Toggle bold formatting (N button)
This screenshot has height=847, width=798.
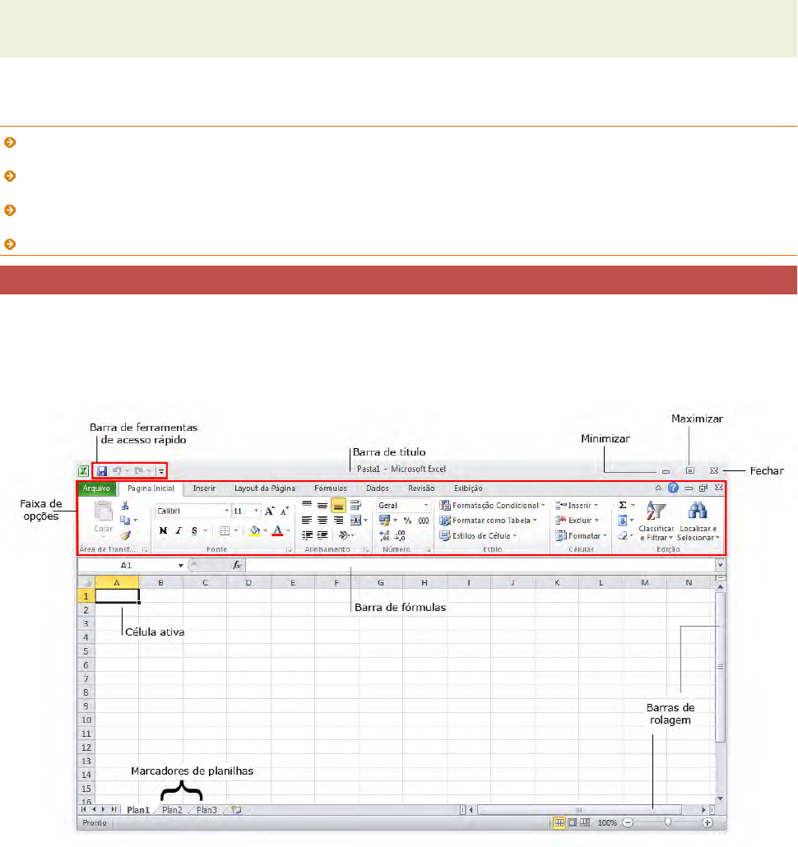tap(163, 530)
